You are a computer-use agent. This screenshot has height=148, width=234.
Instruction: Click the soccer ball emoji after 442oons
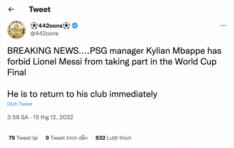click(67, 26)
